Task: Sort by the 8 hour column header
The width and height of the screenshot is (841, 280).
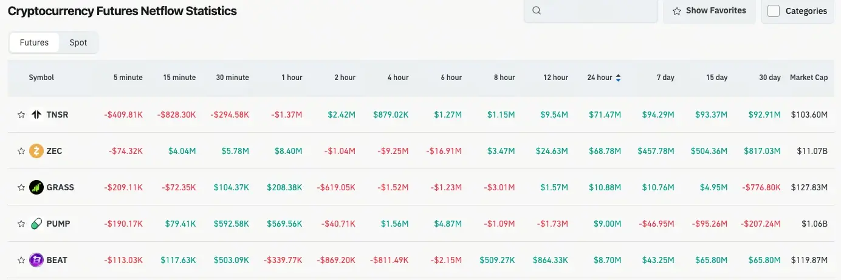Action: point(504,78)
